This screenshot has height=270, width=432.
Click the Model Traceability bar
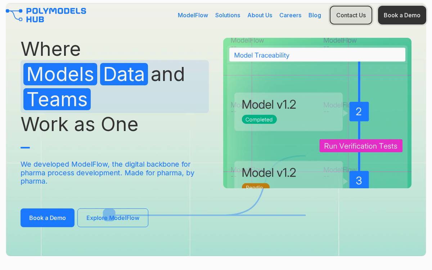[x=317, y=55]
